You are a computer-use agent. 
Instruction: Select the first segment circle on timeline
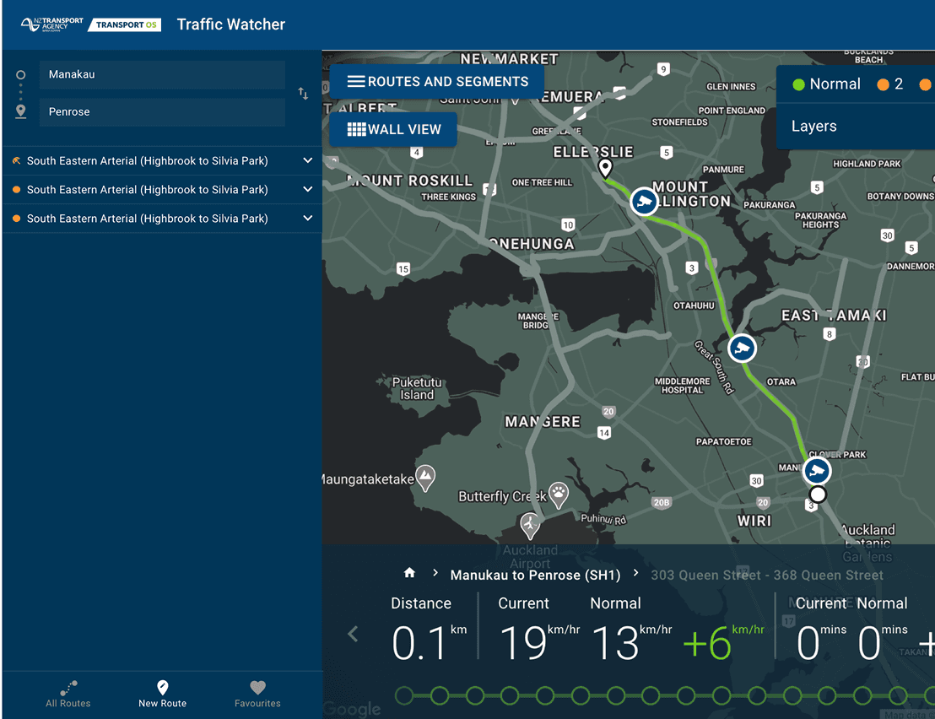(404, 695)
